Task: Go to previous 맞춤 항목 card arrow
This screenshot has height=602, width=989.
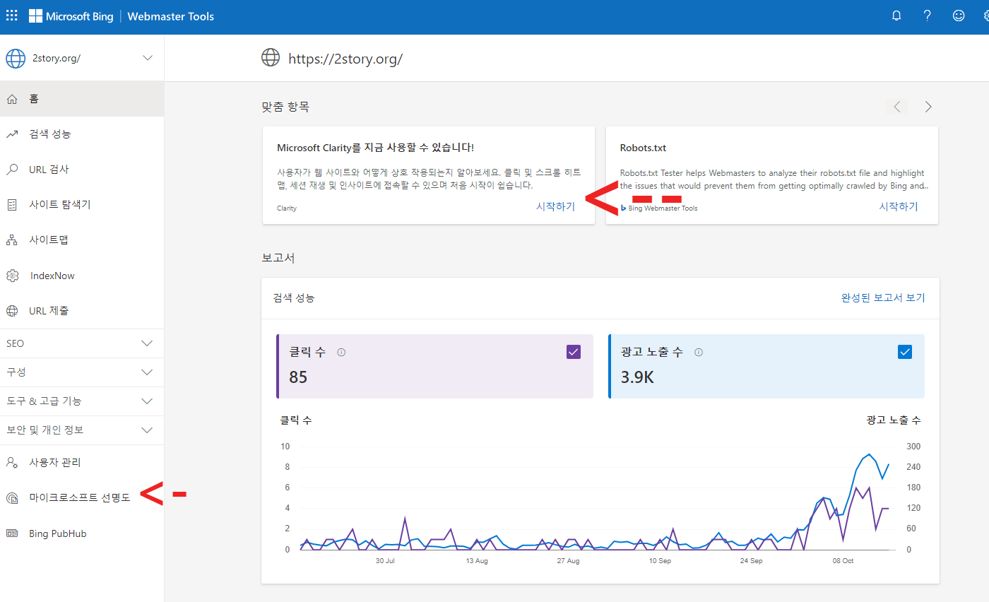Action: point(897,107)
